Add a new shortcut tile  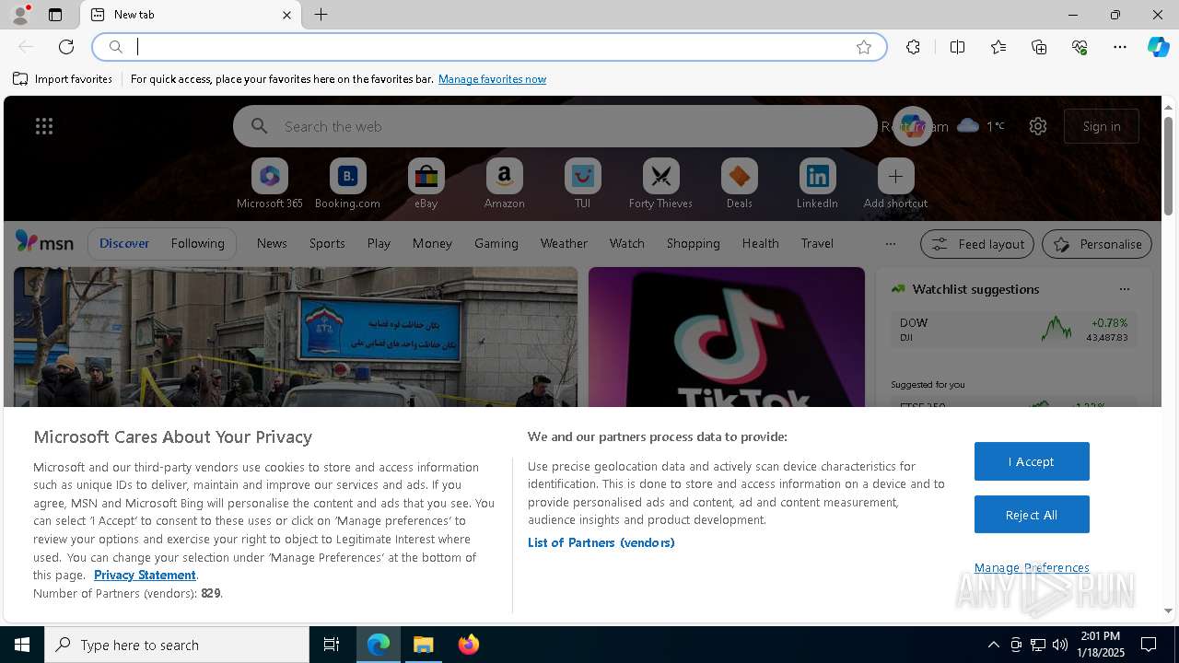pyautogui.click(x=895, y=183)
